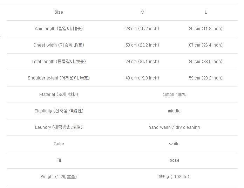Click the Chest width row label
Viewport: 244px width, 188px height.
click(59, 45)
